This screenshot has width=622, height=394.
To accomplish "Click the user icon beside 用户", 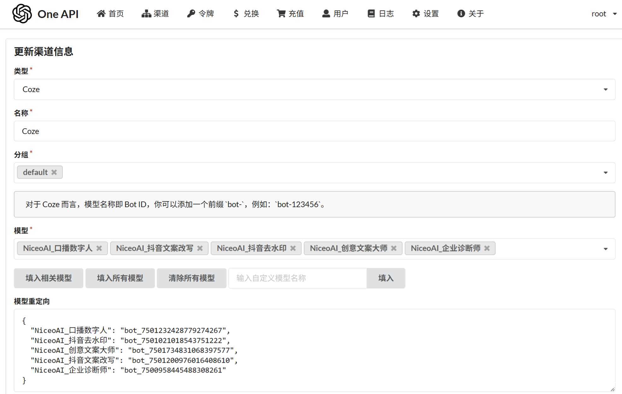I will click(326, 14).
